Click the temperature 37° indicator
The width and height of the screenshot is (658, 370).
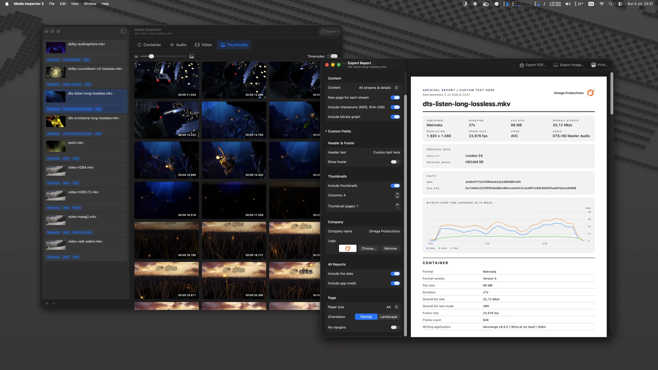[579, 4]
